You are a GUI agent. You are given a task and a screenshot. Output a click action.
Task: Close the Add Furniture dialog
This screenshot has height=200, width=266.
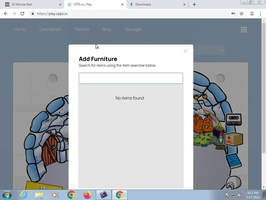[185, 51]
